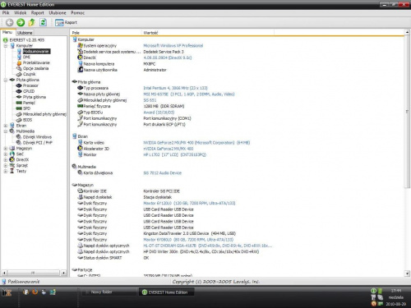This screenshot has width=411, height=308.
Task: Click the Typ BIOS'u row icon
Action: [80, 113]
